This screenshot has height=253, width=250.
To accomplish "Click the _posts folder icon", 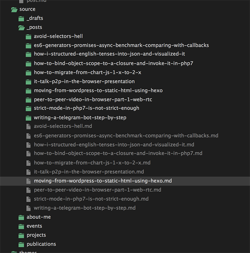I will tap(21, 27).
